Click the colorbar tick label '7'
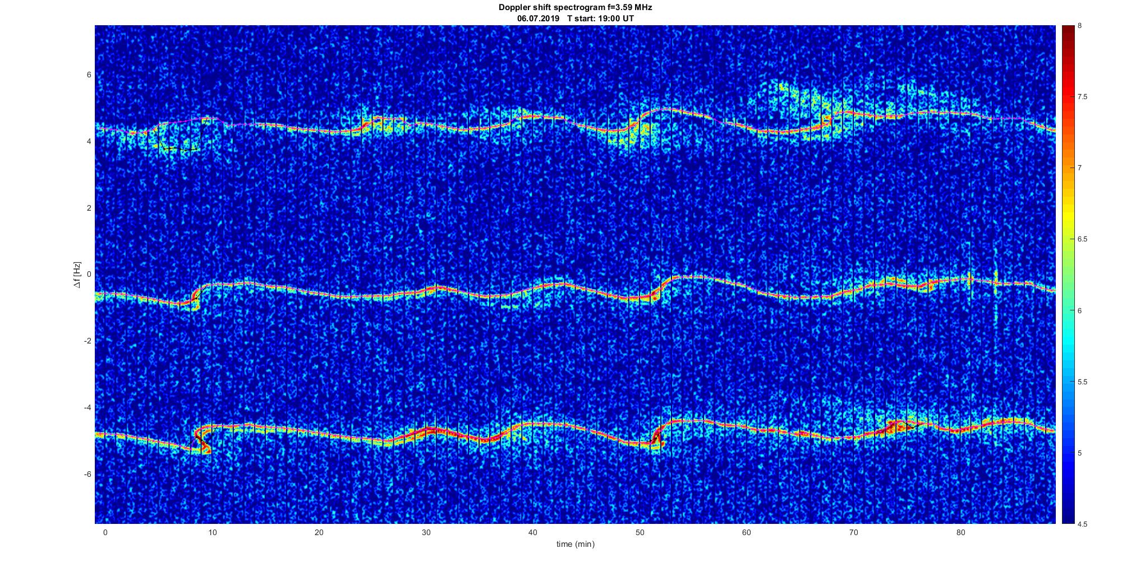1122x562 pixels. pyautogui.click(x=1080, y=168)
